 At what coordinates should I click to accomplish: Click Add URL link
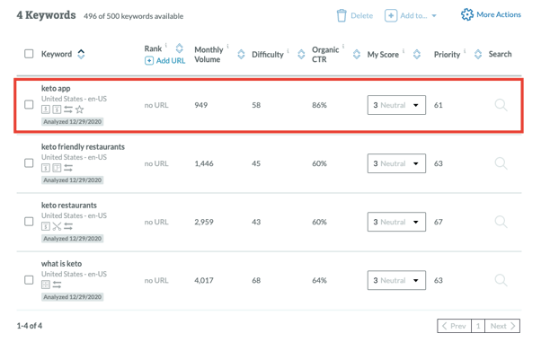point(171,61)
